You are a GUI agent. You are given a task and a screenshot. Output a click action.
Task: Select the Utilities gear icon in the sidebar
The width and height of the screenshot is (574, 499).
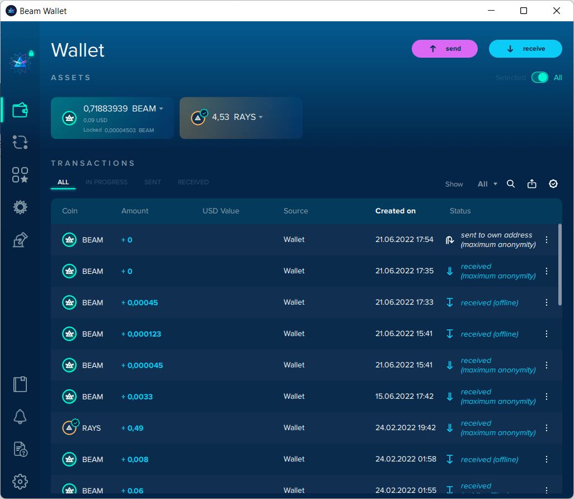pyautogui.click(x=20, y=207)
